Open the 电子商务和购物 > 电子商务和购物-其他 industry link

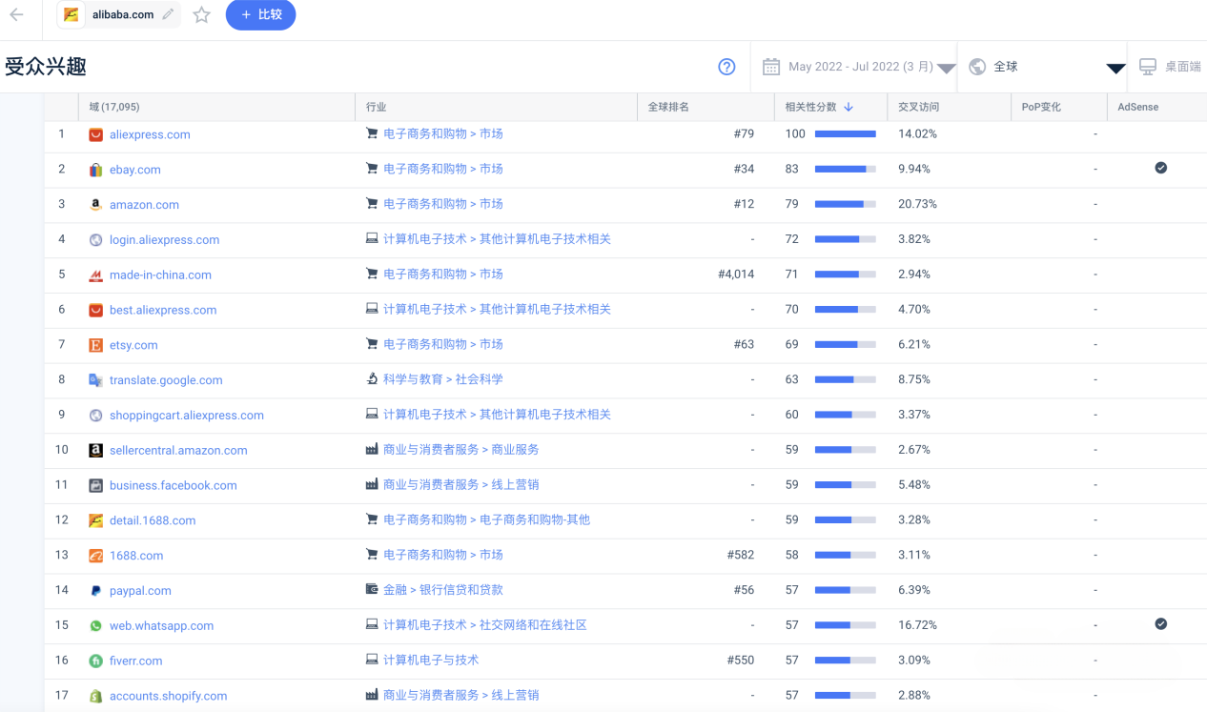point(486,519)
